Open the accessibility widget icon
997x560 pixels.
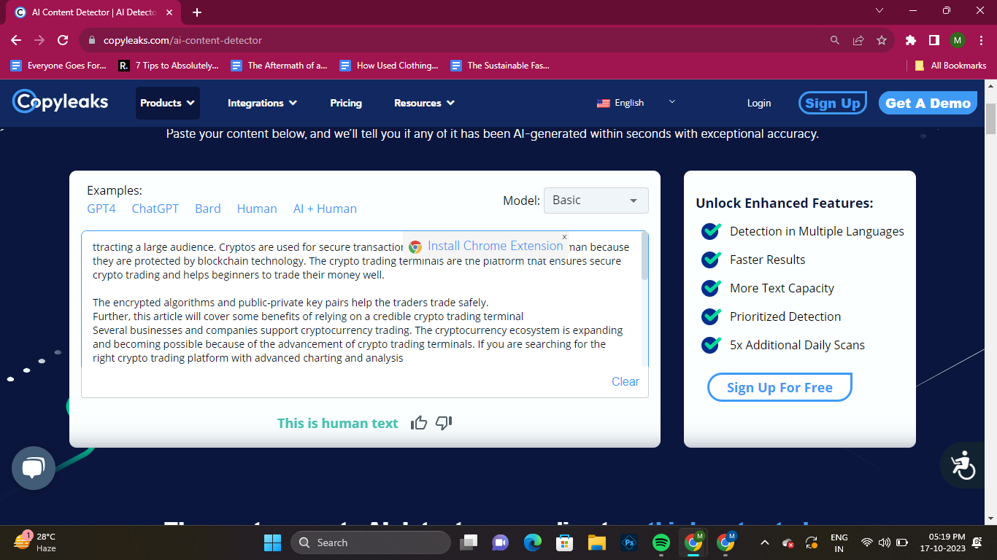[963, 465]
